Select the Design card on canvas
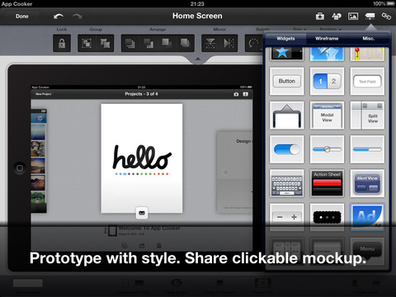Screen dimensions: 396x297 pyautogui.click(x=234, y=172)
